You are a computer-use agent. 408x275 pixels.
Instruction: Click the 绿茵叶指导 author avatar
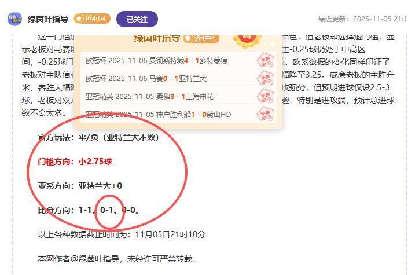[x=14, y=19]
